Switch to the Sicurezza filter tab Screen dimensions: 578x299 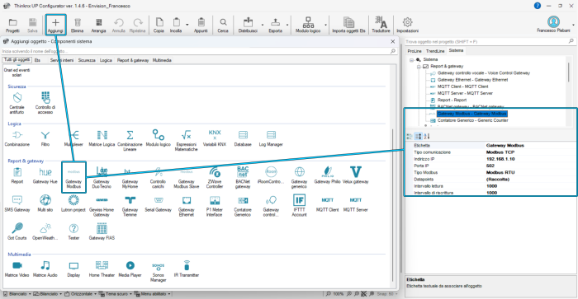pos(87,60)
